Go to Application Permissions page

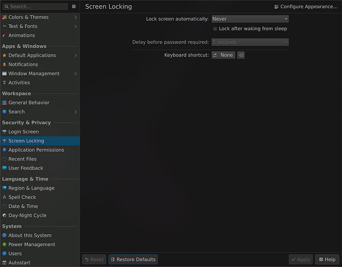tap(40, 150)
